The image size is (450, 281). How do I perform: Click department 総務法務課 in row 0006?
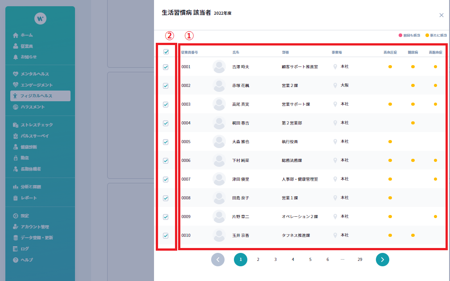point(292,161)
